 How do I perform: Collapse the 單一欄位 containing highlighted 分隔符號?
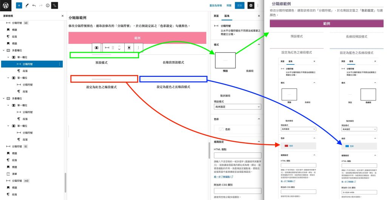[8, 57]
